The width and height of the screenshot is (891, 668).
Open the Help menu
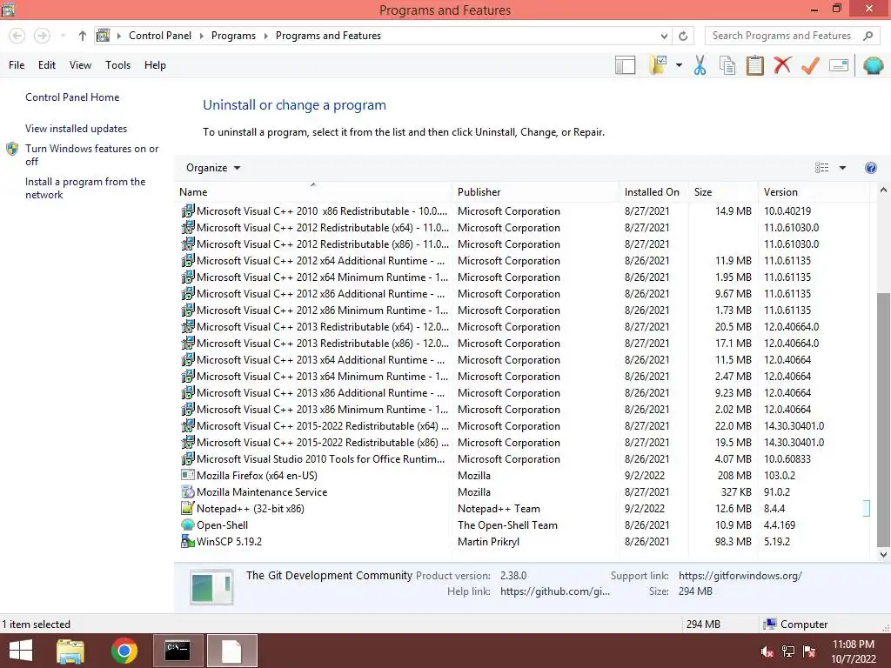[x=155, y=65]
